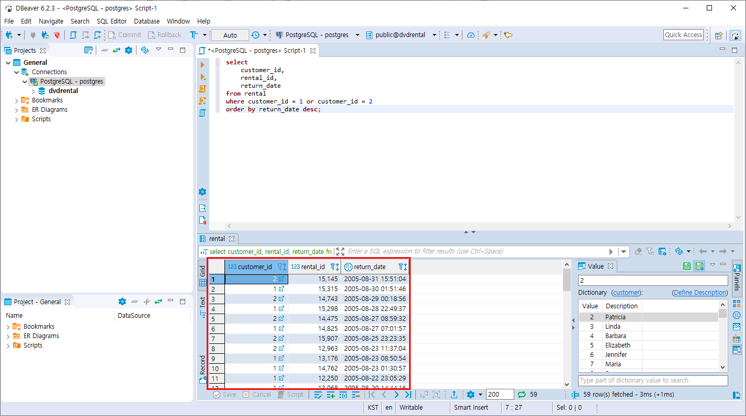Click the customer dictionary link
The height and width of the screenshot is (416, 746).
[626, 293]
